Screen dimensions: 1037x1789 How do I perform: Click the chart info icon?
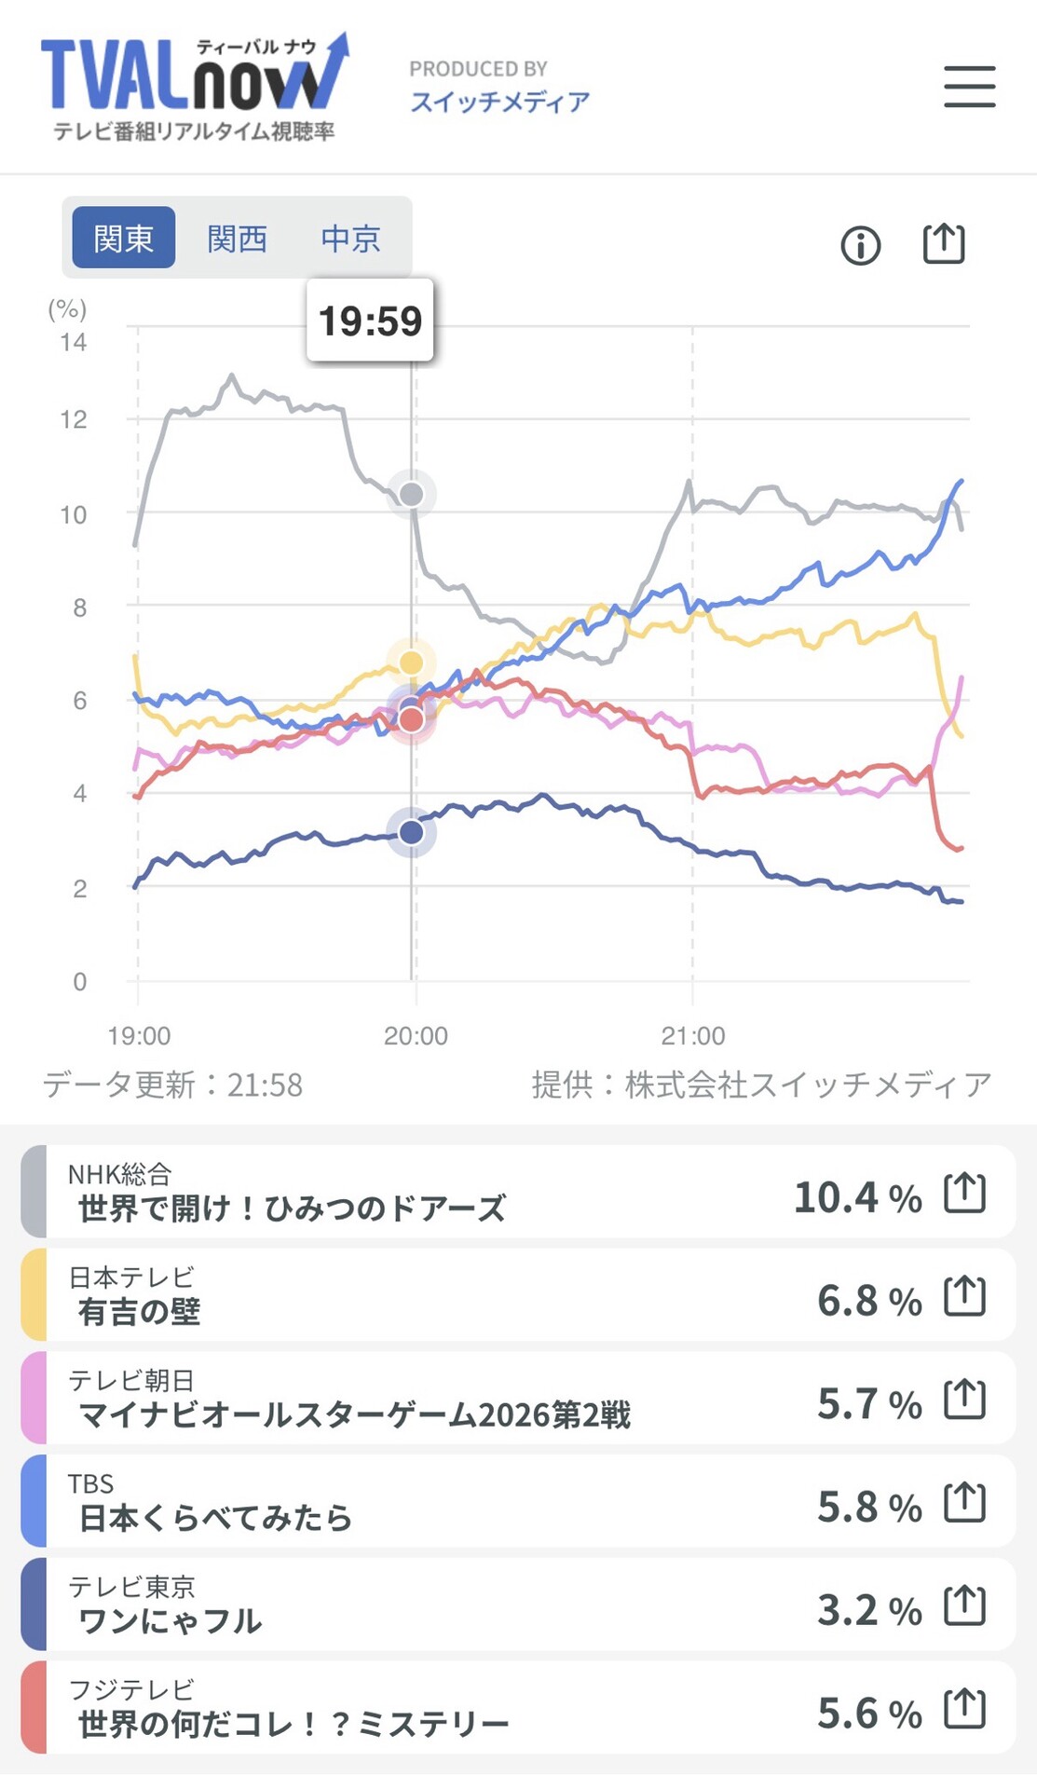coord(860,246)
